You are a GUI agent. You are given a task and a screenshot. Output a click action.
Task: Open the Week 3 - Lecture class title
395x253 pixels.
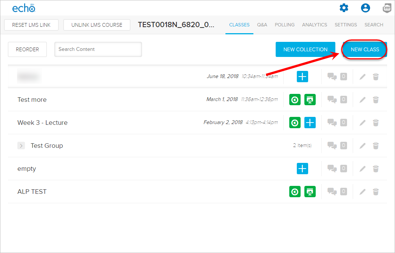point(42,123)
